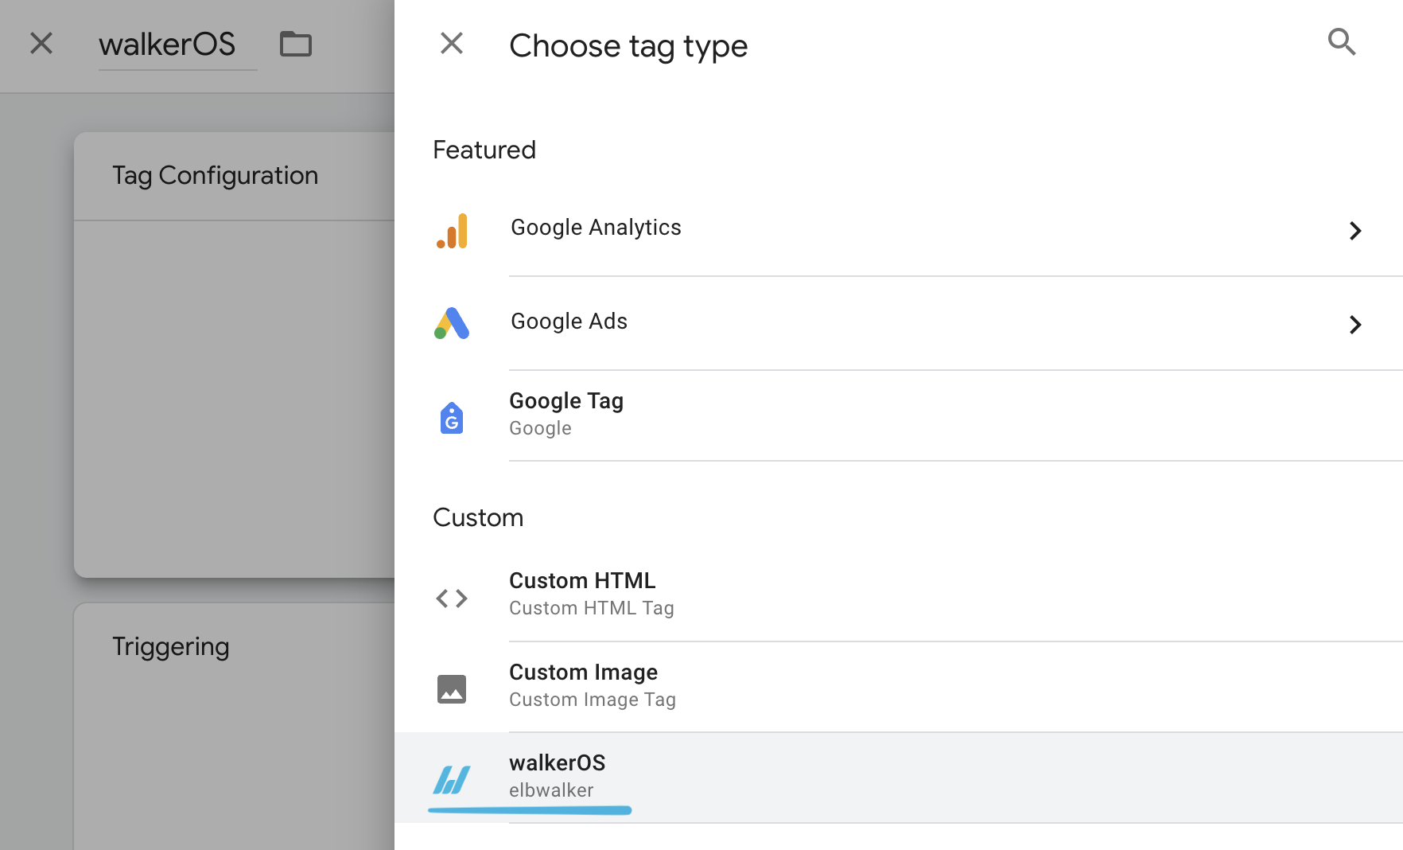Click the Google Tag blue tag icon
1403x850 pixels.
(452, 417)
